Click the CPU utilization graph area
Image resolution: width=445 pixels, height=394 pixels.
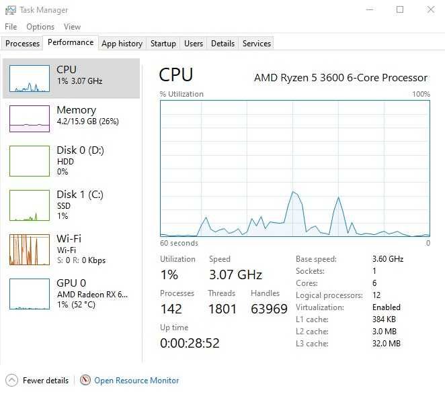(294, 168)
